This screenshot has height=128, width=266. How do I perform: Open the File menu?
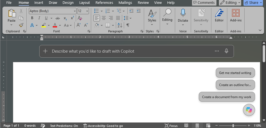(x=9, y=3)
